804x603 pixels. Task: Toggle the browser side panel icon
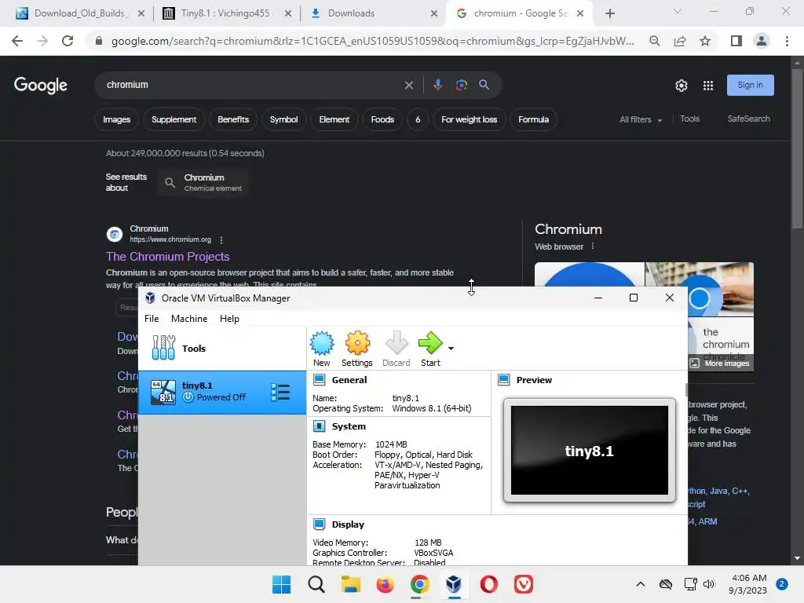click(x=736, y=41)
